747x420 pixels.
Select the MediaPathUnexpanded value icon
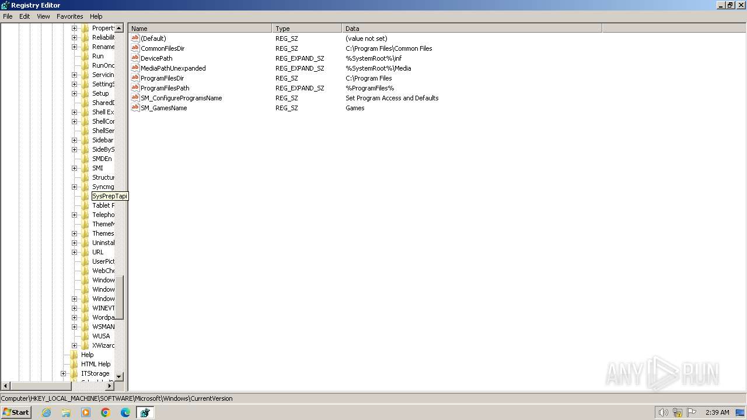coord(135,68)
